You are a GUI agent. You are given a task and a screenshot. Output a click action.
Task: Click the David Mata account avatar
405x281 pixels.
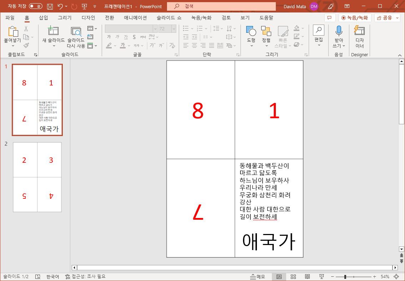coord(314,6)
